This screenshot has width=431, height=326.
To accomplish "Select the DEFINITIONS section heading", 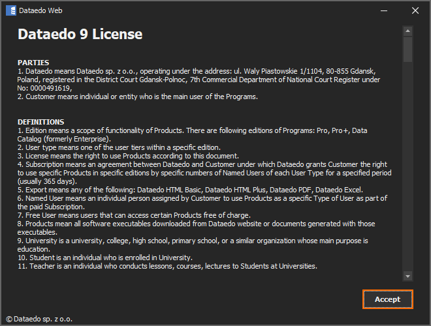I will pyautogui.click(x=40, y=122).
